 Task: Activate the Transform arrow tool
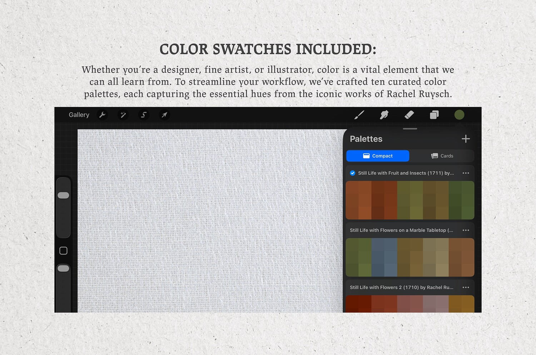(x=164, y=115)
